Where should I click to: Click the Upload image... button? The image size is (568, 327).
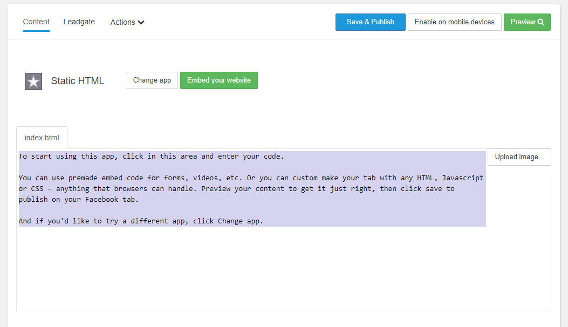(x=519, y=157)
